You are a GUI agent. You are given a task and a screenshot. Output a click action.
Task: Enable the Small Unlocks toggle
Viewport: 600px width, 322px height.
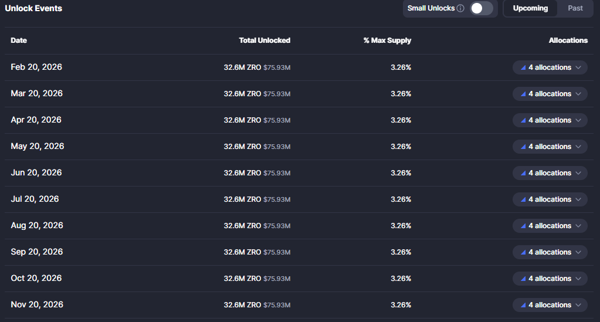[481, 8]
